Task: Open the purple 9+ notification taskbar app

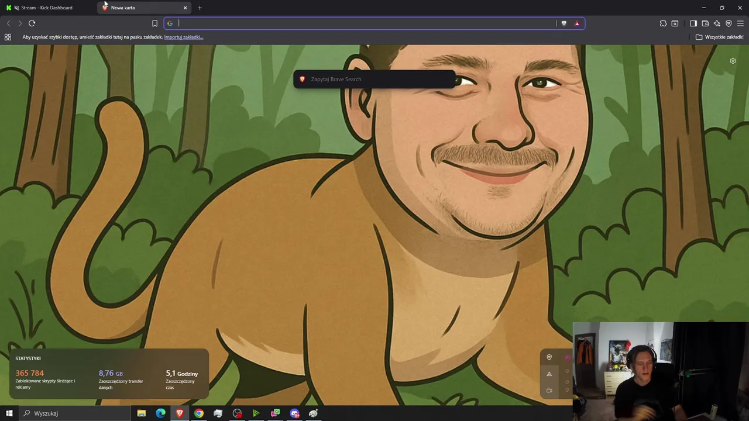Action: pyautogui.click(x=294, y=413)
